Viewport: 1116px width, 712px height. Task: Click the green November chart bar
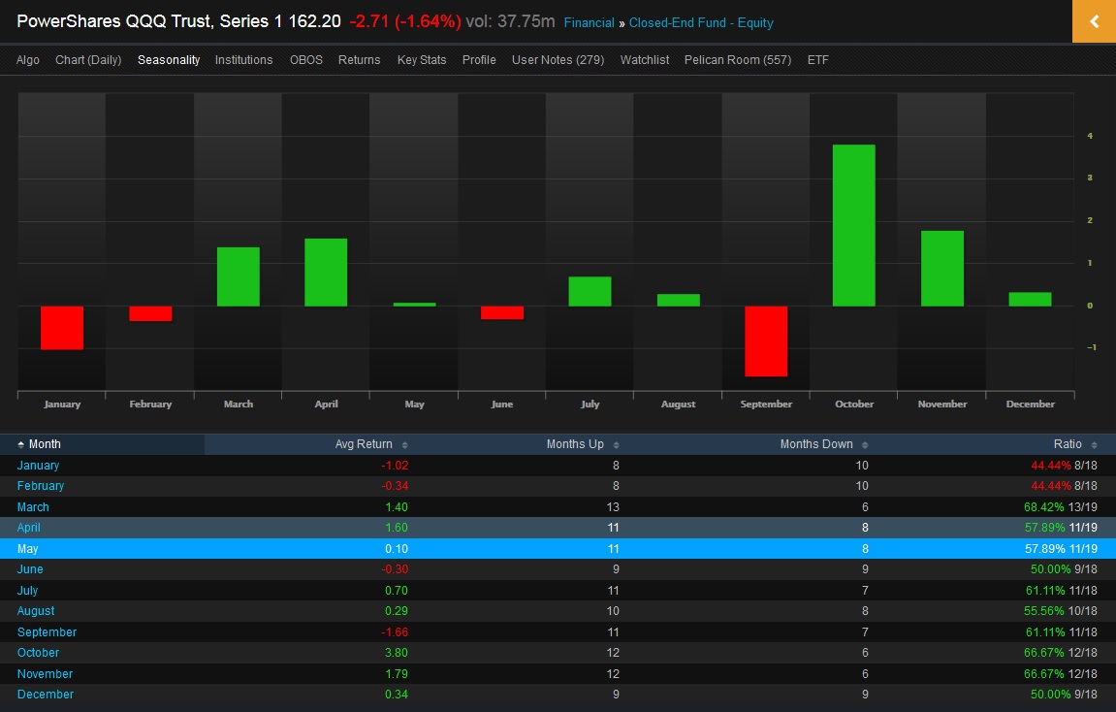pyautogui.click(x=942, y=269)
